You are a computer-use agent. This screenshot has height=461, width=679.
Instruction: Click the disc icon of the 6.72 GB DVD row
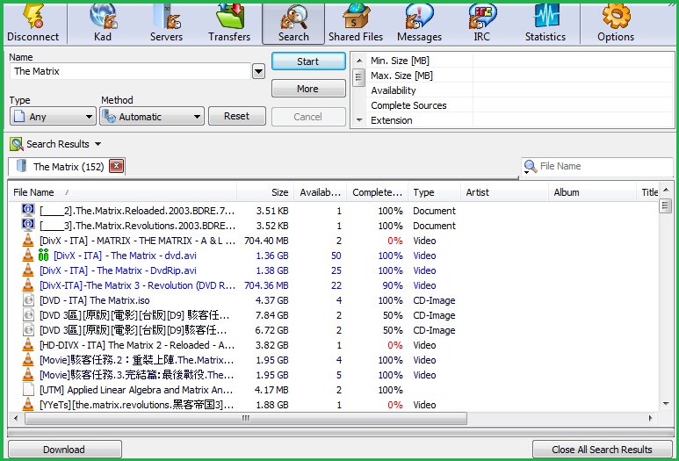29,330
